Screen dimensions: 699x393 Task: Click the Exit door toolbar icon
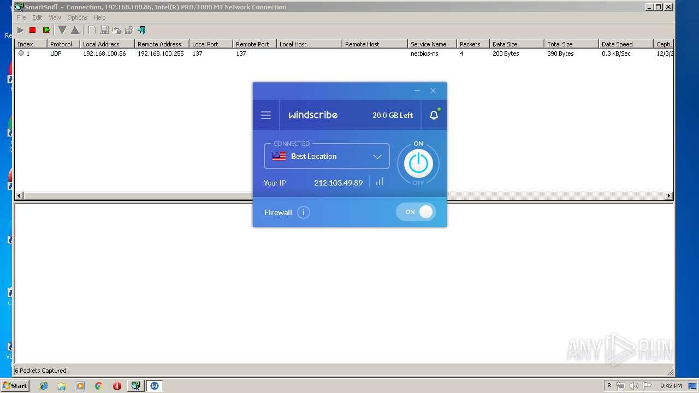click(142, 30)
